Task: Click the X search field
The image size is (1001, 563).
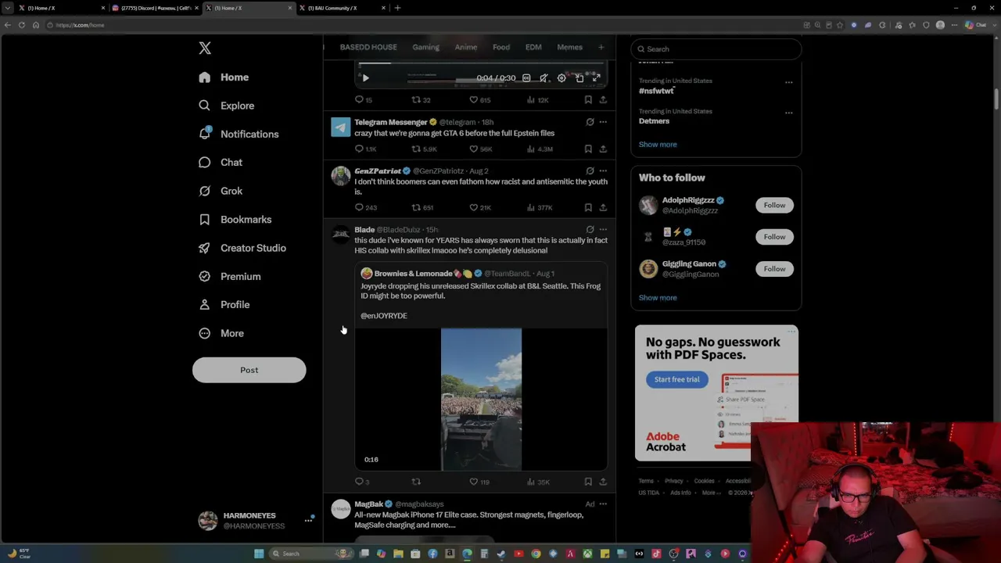Action: [716, 49]
